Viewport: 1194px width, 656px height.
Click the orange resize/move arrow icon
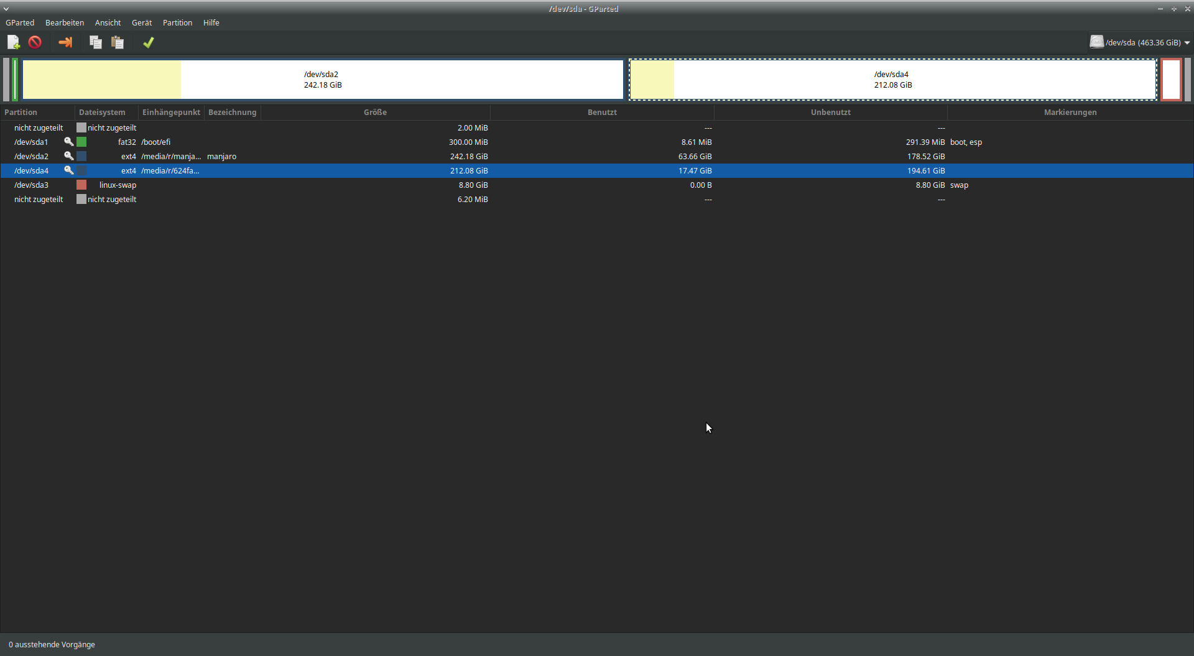coord(65,42)
